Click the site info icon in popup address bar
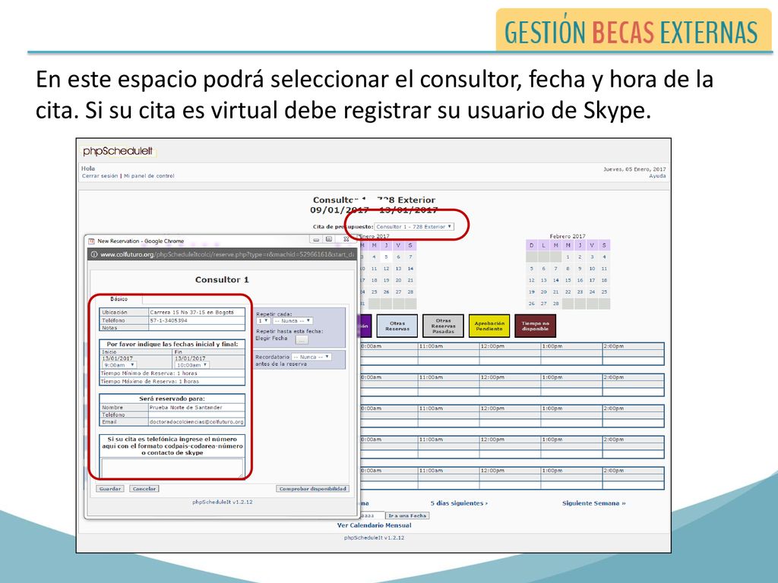Screen dimensions: 778x583 click(93, 254)
